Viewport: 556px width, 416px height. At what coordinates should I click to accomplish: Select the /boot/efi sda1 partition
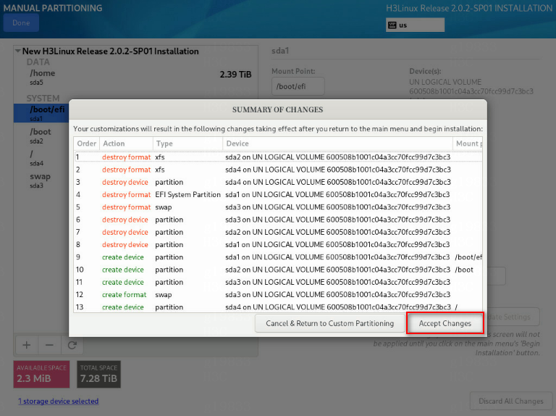tap(41, 113)
